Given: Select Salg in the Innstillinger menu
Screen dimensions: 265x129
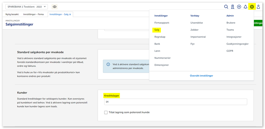Looking at the screenshot, I should pyautogui.click(x=157, y=30).
